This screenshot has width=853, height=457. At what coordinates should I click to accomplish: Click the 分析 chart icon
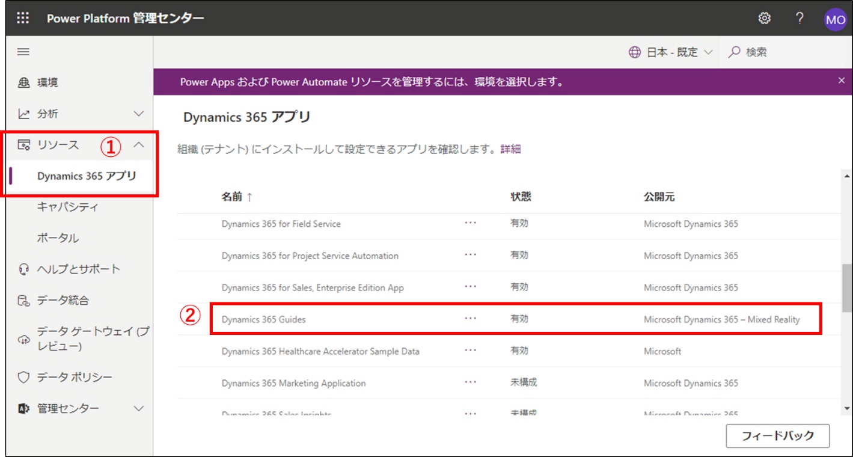point(24,114)
